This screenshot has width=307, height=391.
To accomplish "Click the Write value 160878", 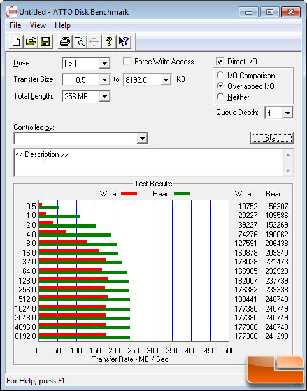I will pos(246,253).
